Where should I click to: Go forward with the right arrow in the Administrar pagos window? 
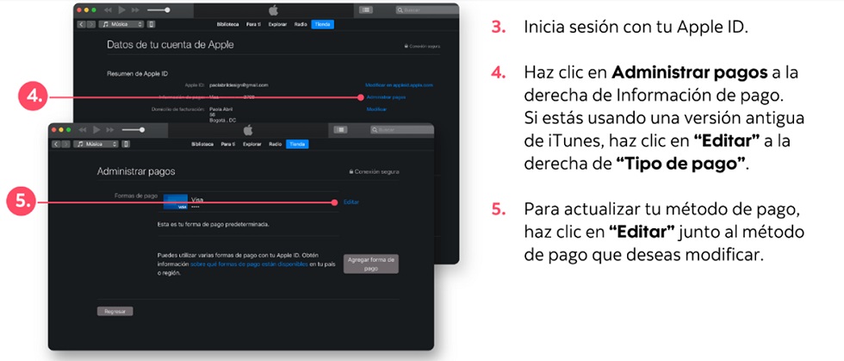[x=66, y=144]
